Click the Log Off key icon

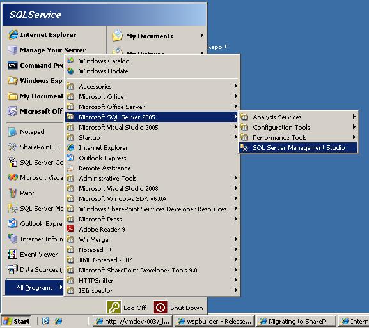pyautogui.click(x=114, y=307)
